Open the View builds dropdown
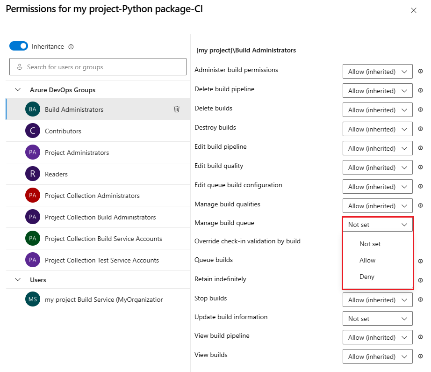Viewport: 431px width, 372px height. [x=377, y=357]
